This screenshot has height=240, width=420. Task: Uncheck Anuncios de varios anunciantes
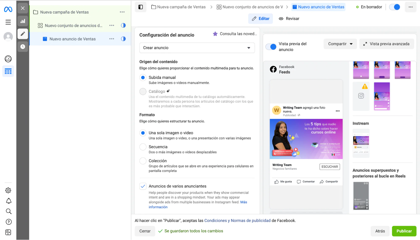pyautogui.click(x=143, y=186)
